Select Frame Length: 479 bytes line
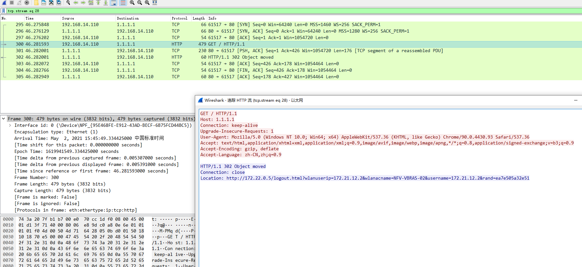This screenshot has width=582, height=267. pos(60,184)
